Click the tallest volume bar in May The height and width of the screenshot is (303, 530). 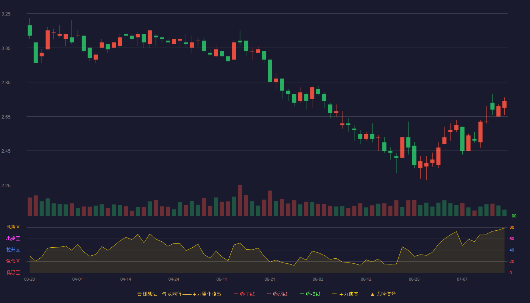pos(240,200)
